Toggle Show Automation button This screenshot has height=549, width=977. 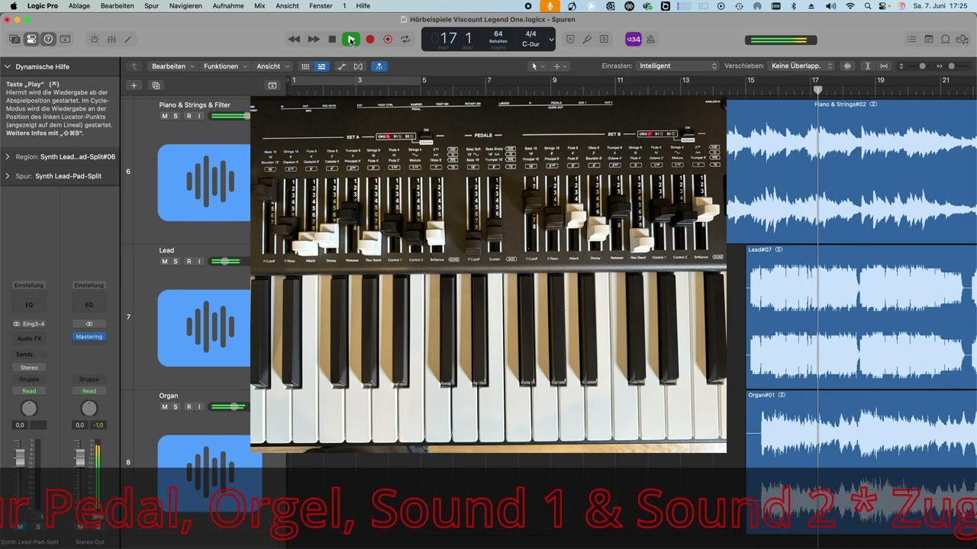341,66
